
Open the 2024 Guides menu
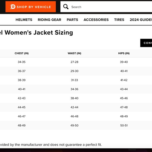[x=141, y=20]
